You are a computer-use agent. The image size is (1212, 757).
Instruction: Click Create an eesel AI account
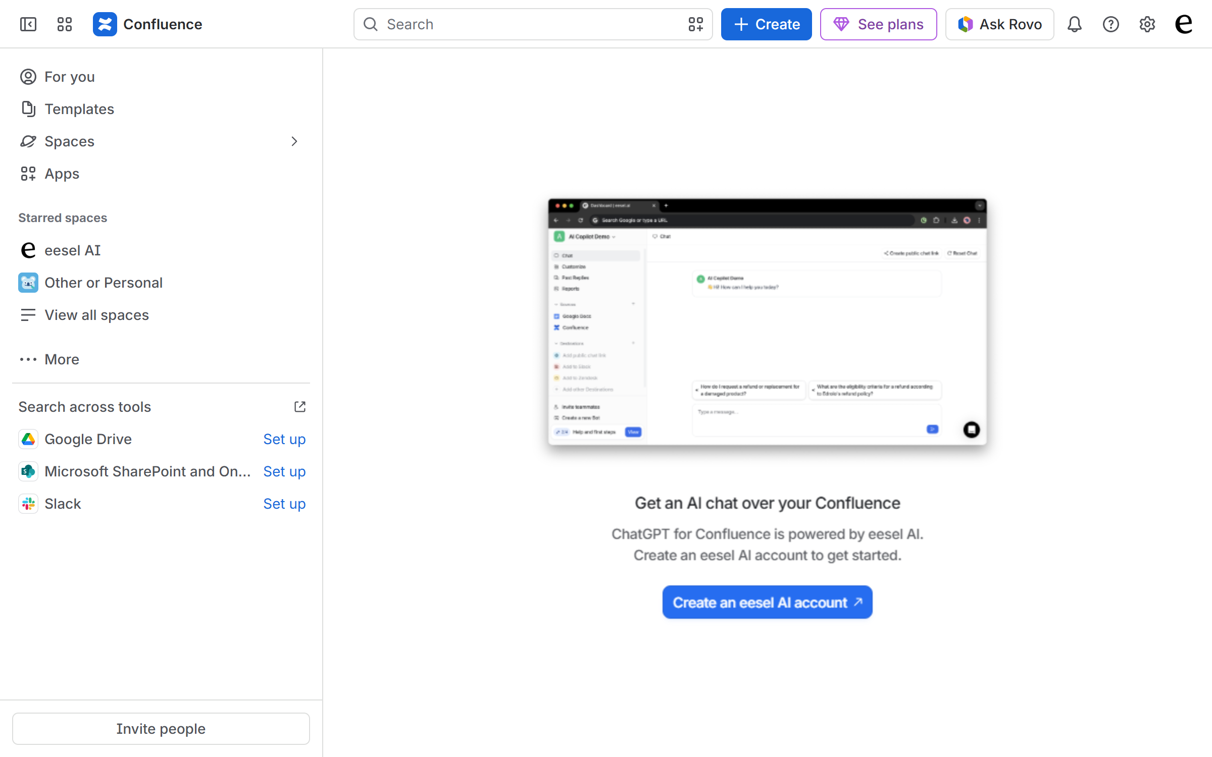(x=767, y=602)
